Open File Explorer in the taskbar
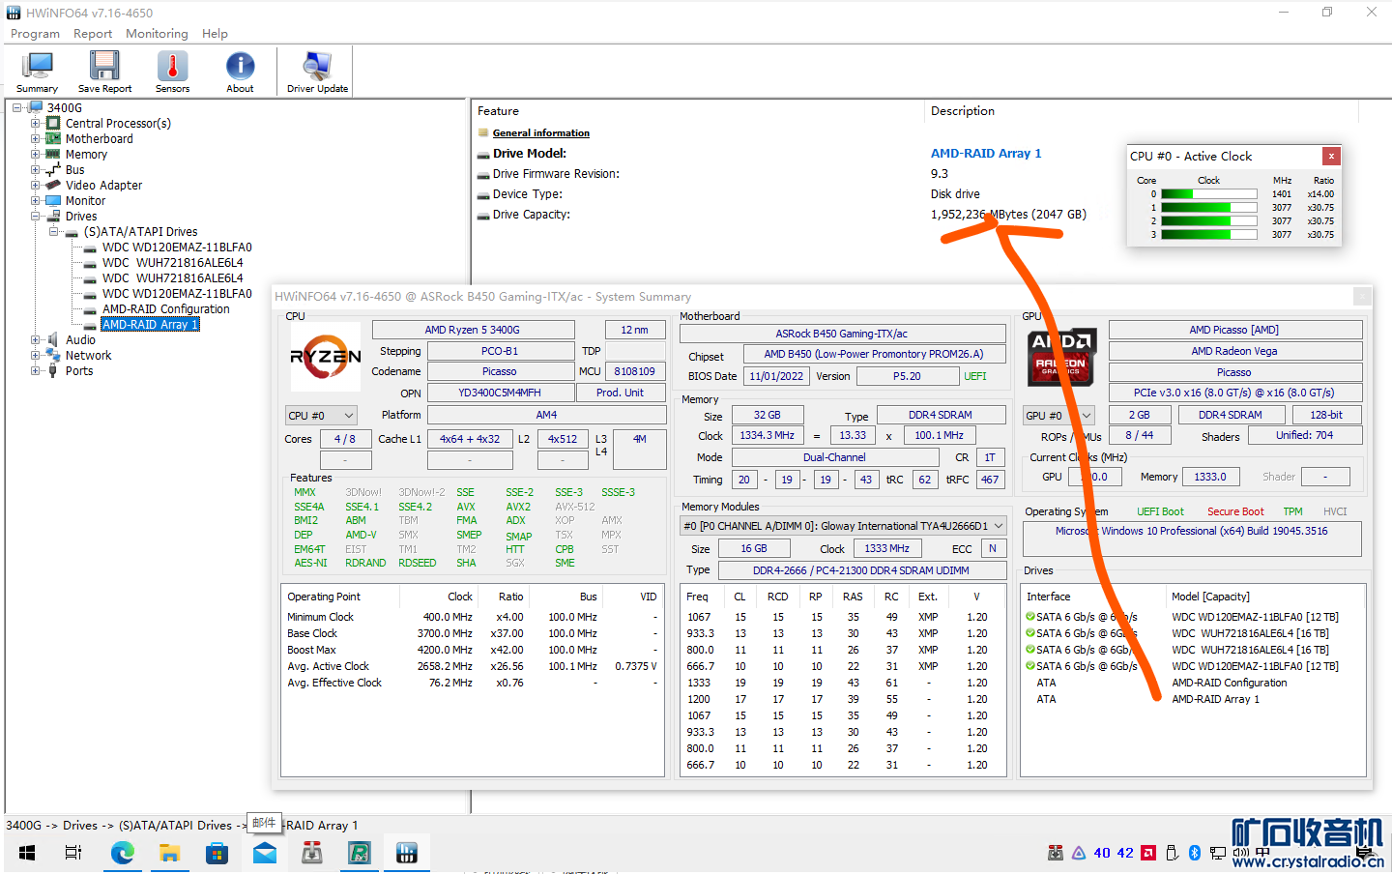1392x874 pixels. tap(170, 853)
